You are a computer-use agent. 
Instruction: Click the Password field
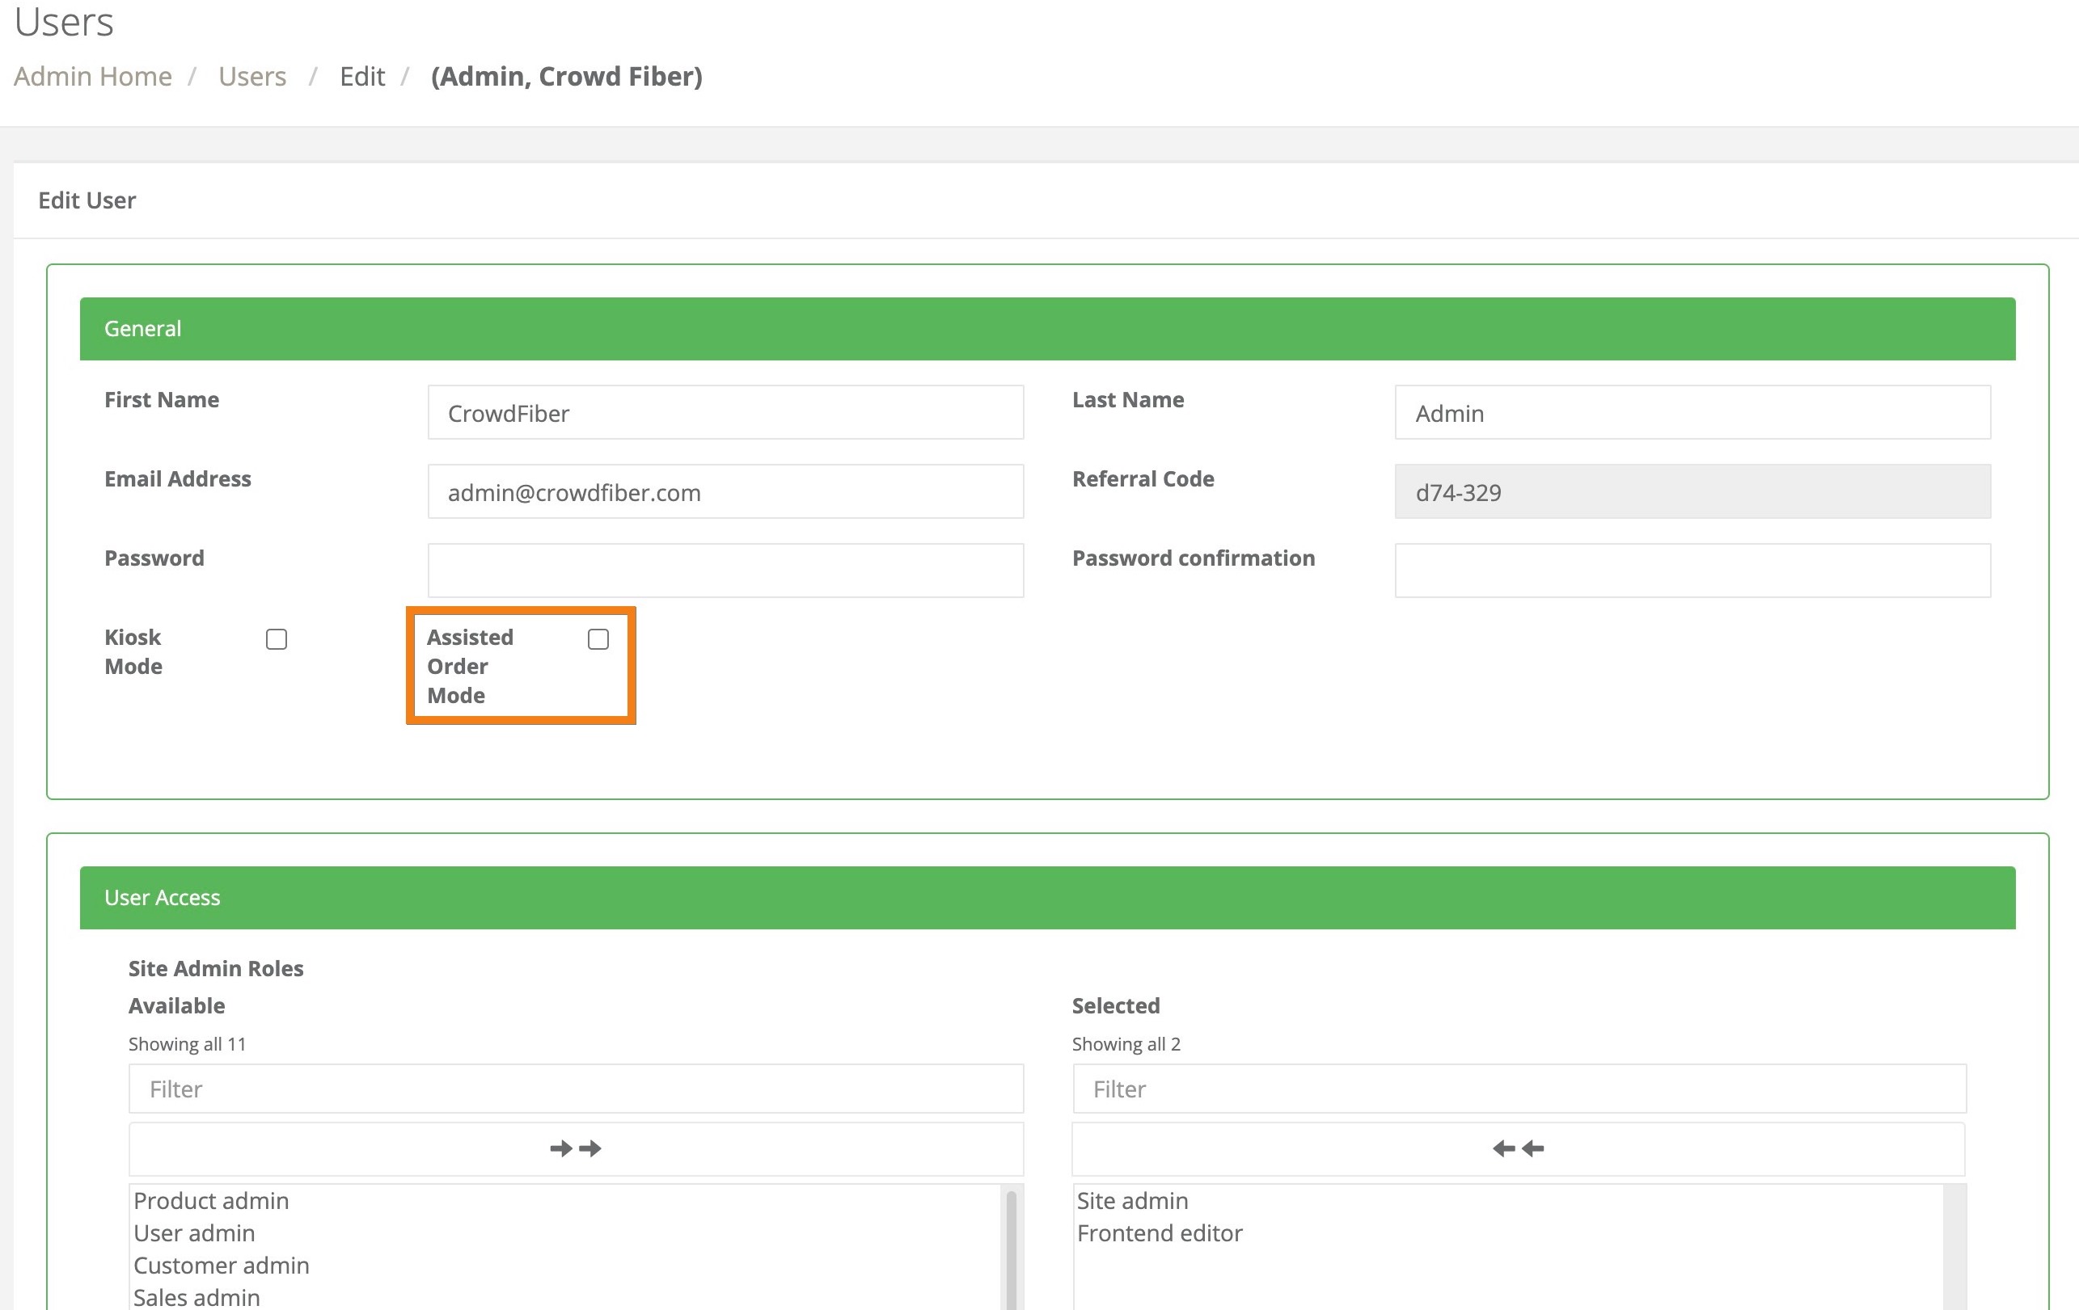(725, 570)
